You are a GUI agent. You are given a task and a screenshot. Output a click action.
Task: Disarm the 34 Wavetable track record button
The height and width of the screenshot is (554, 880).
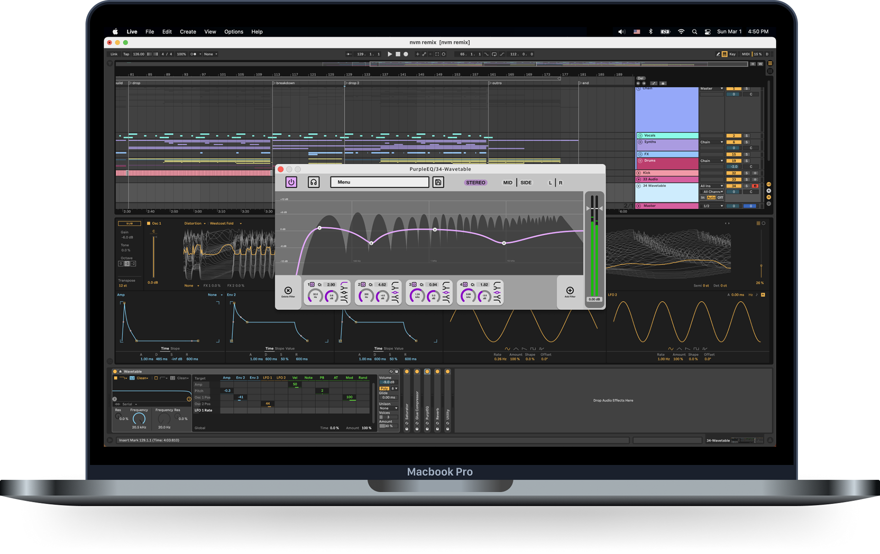click(755, 186)
